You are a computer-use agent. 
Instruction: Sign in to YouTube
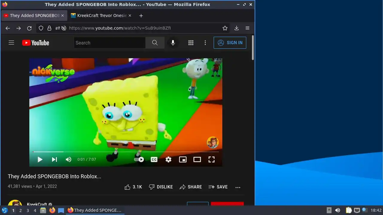click(x=230, y=43)
